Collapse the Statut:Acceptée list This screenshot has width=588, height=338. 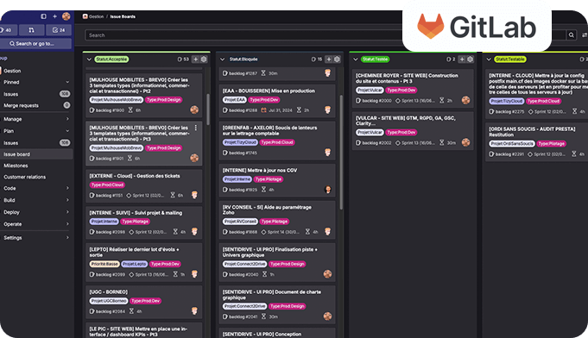coord(89,59)
